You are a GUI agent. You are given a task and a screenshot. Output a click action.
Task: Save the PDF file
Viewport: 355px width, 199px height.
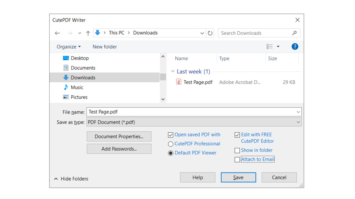click(238, 177)
